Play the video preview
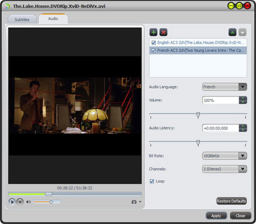This screenshot has height=224, width=256. (12, 202)
